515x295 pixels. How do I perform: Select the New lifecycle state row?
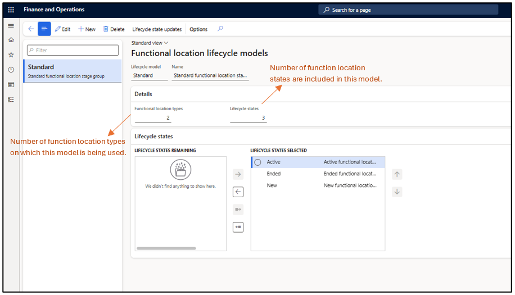pos(318,186)
